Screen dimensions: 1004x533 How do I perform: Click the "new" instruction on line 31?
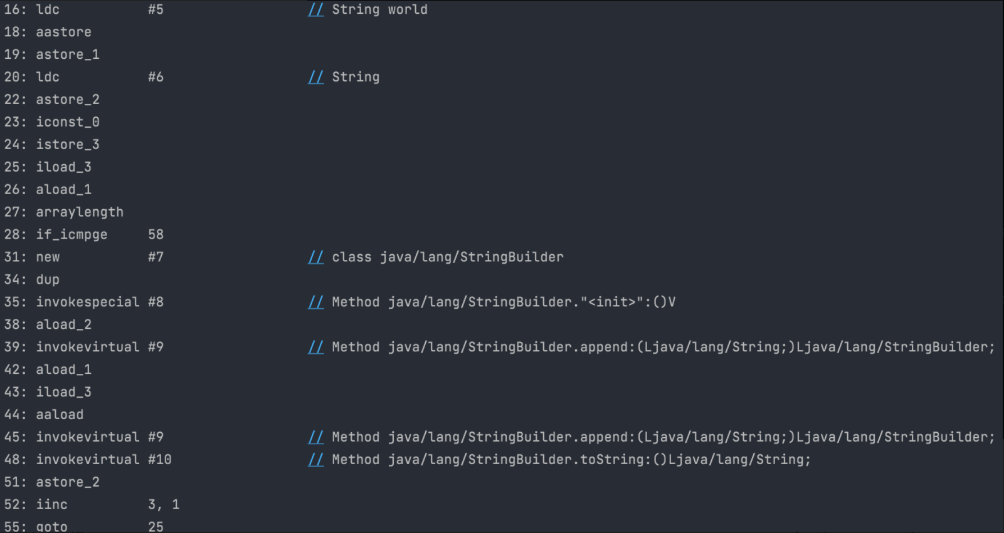(48, 257)
